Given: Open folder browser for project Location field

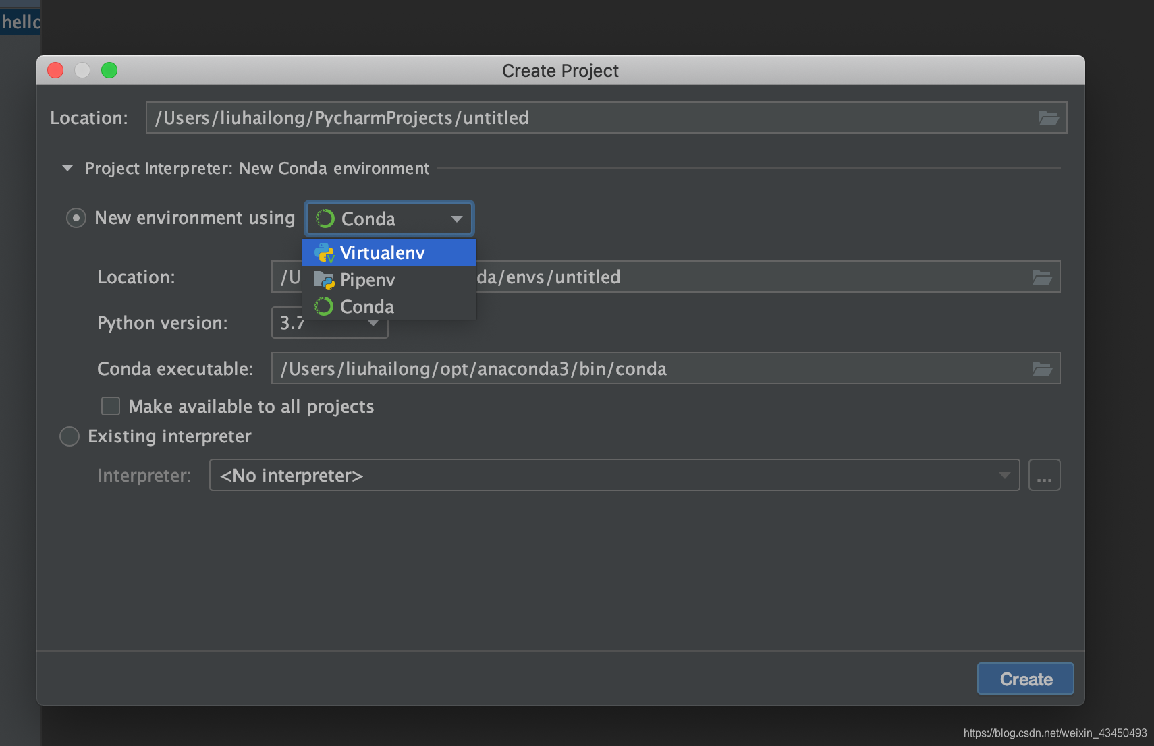Looking at the screenshot, I should click(x=1048, y=118).
